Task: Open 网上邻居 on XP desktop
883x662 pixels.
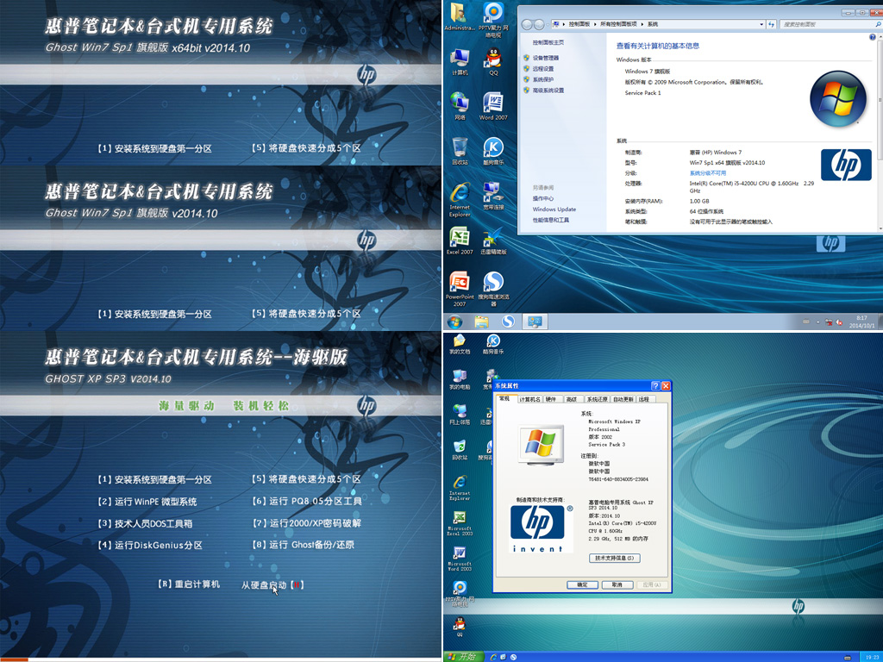Action: point(460,415)
